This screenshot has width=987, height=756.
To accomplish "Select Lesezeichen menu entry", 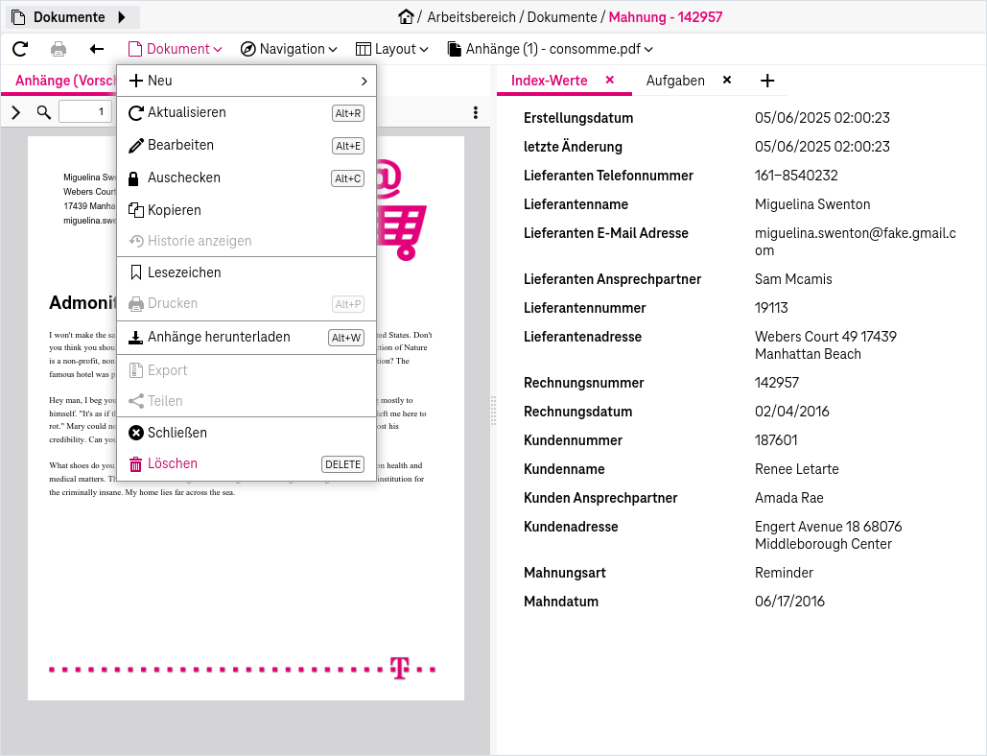I will click(x=247, y=272).
